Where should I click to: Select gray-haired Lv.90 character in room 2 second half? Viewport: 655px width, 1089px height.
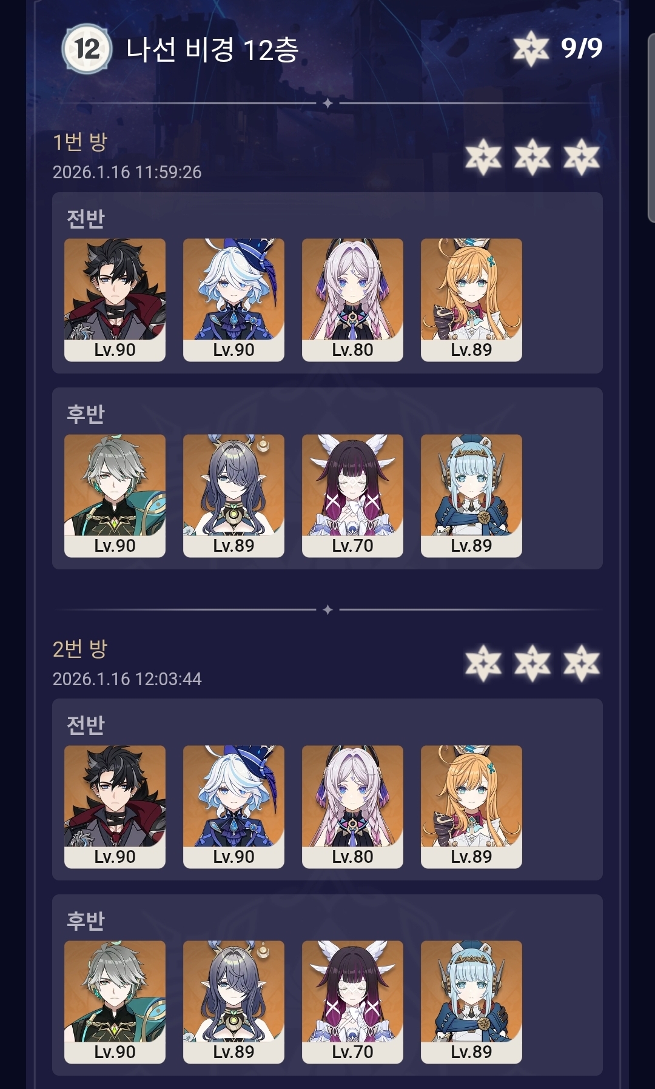point(115,1002)
